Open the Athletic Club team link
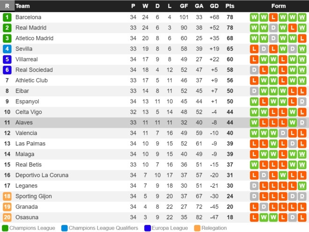Screen dimensions: 309x232 [31, 80]
